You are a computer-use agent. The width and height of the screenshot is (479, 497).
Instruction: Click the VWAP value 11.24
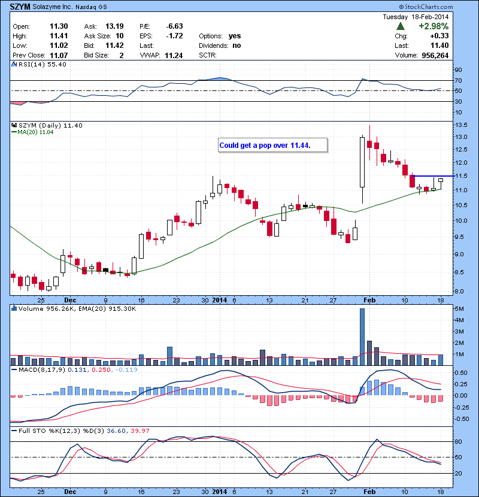tap(174, 56)
